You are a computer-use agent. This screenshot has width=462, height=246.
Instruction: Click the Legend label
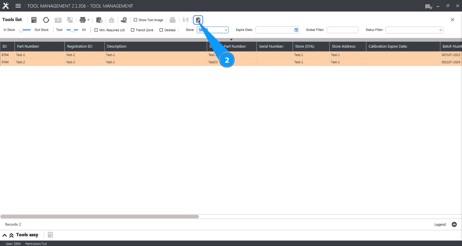tap(440, 225)
